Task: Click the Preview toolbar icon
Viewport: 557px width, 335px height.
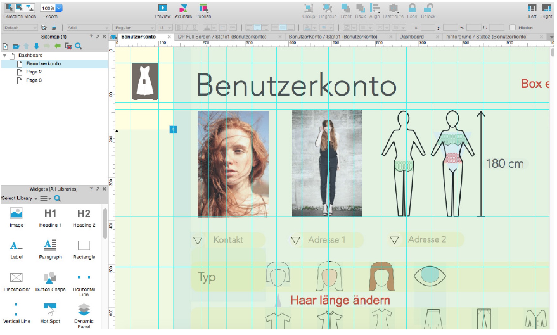Action: [x=163, y=8]
